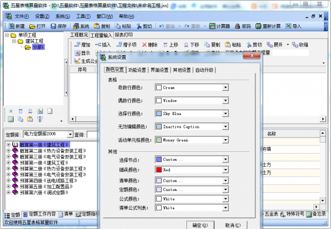Click the Money Green color swatch
Screen dimensions: 331x229
pos(159,140)
